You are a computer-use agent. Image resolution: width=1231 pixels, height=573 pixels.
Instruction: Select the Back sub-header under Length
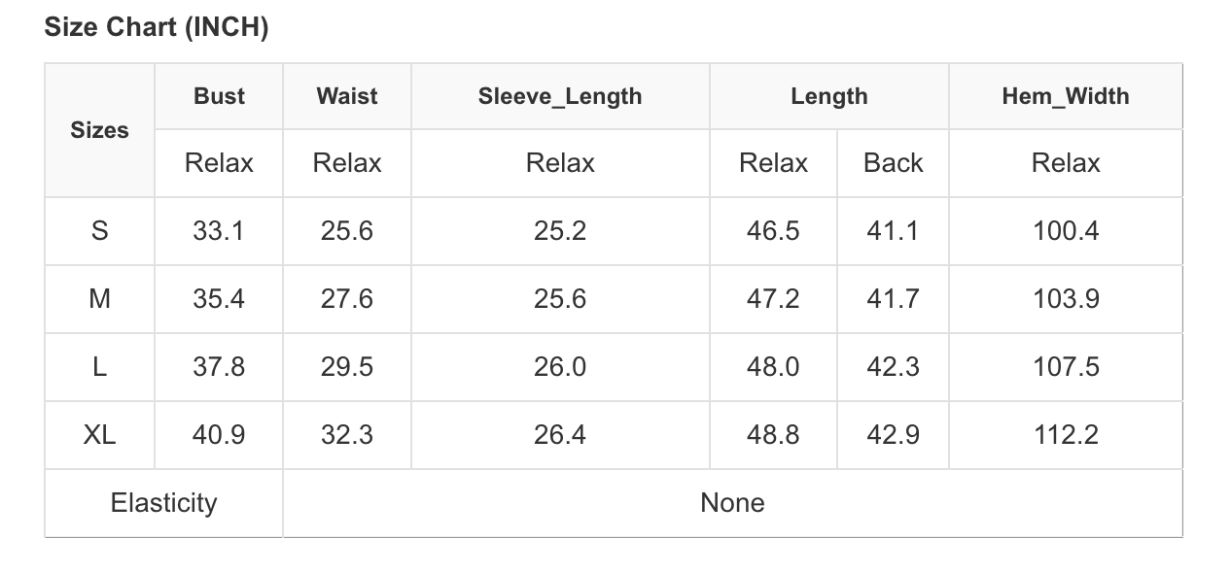click(x=893, y=163)
